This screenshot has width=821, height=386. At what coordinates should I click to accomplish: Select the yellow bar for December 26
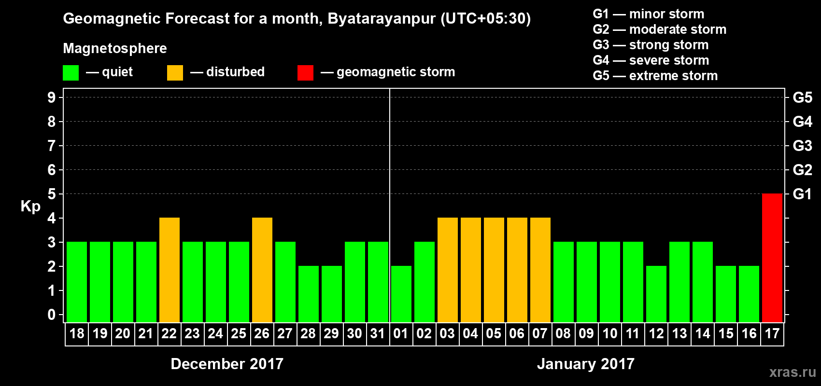262,270
